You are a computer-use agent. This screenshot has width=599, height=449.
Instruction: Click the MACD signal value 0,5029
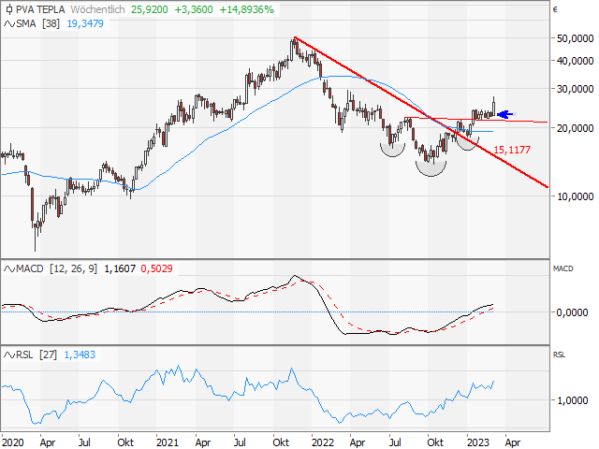tap(156, 268)
